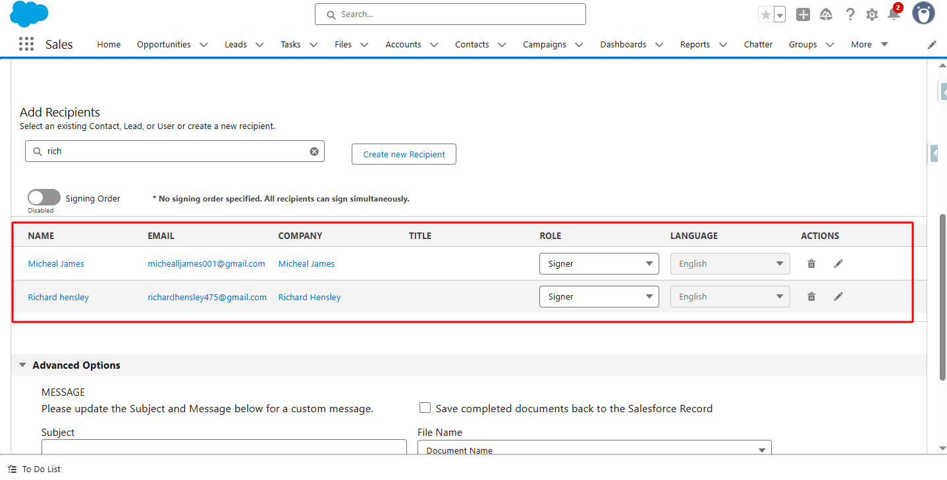The height and width of the screenshot is (480, 947).
Task: Click the favorites star icon
Action: pos(765,14)
